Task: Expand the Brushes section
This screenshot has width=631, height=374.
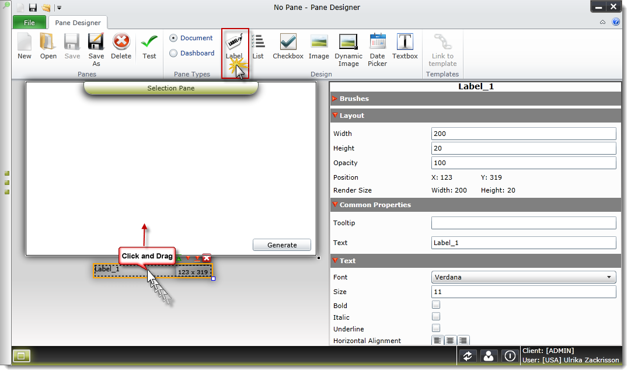Action: point(335,99)
